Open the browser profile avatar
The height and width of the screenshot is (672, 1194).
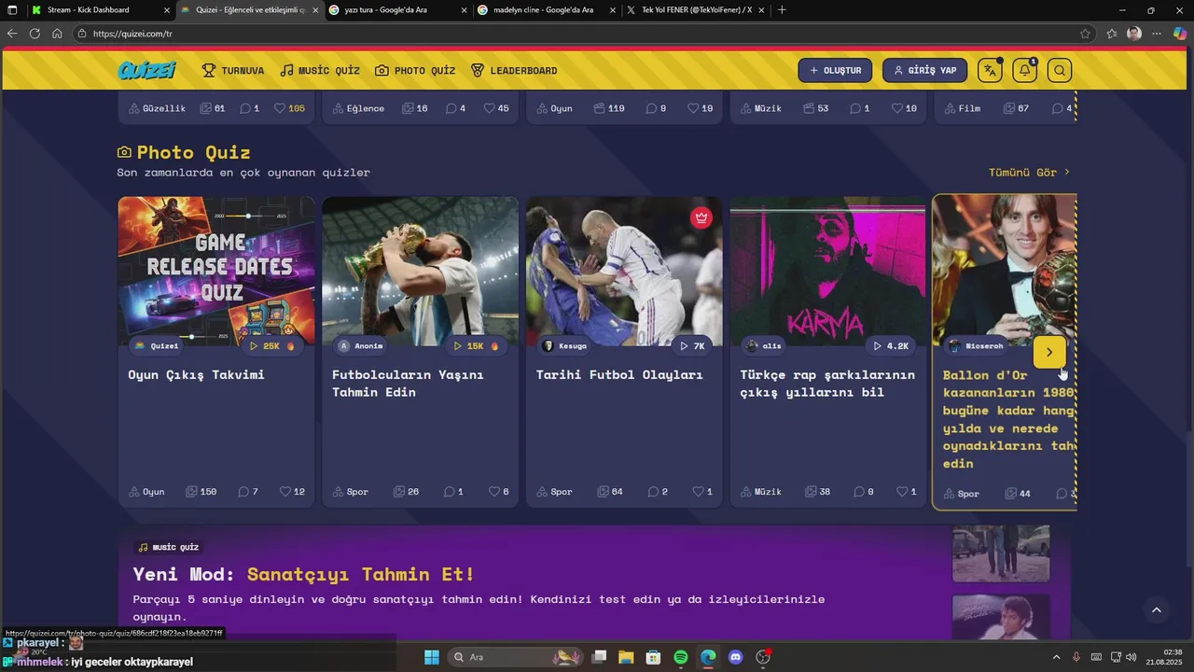coord(1134,34)
